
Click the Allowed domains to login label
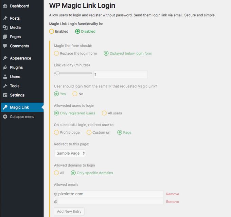coord(74,165)
